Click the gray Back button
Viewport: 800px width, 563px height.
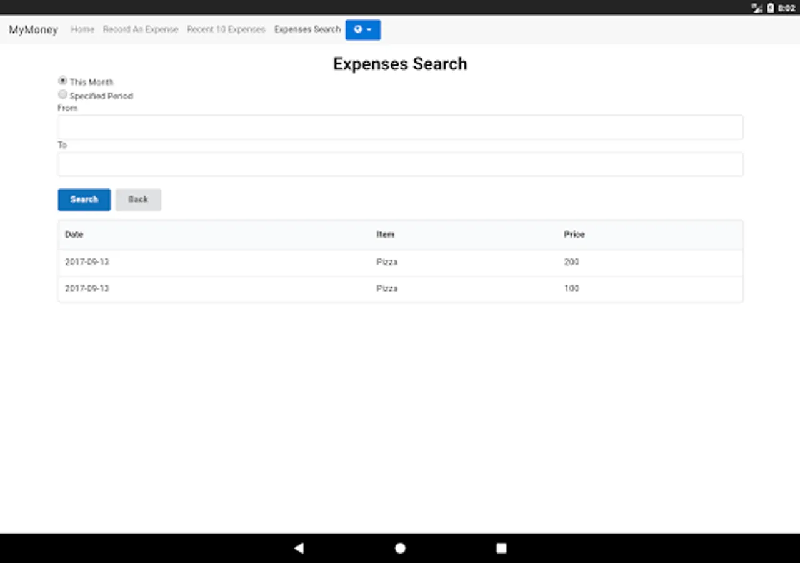pos(138,200)
